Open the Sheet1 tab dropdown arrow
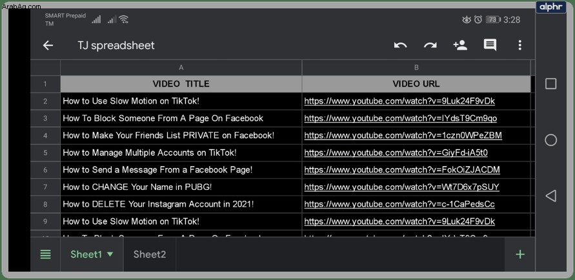This screenshot has width=575, height=280. point(110,254)
